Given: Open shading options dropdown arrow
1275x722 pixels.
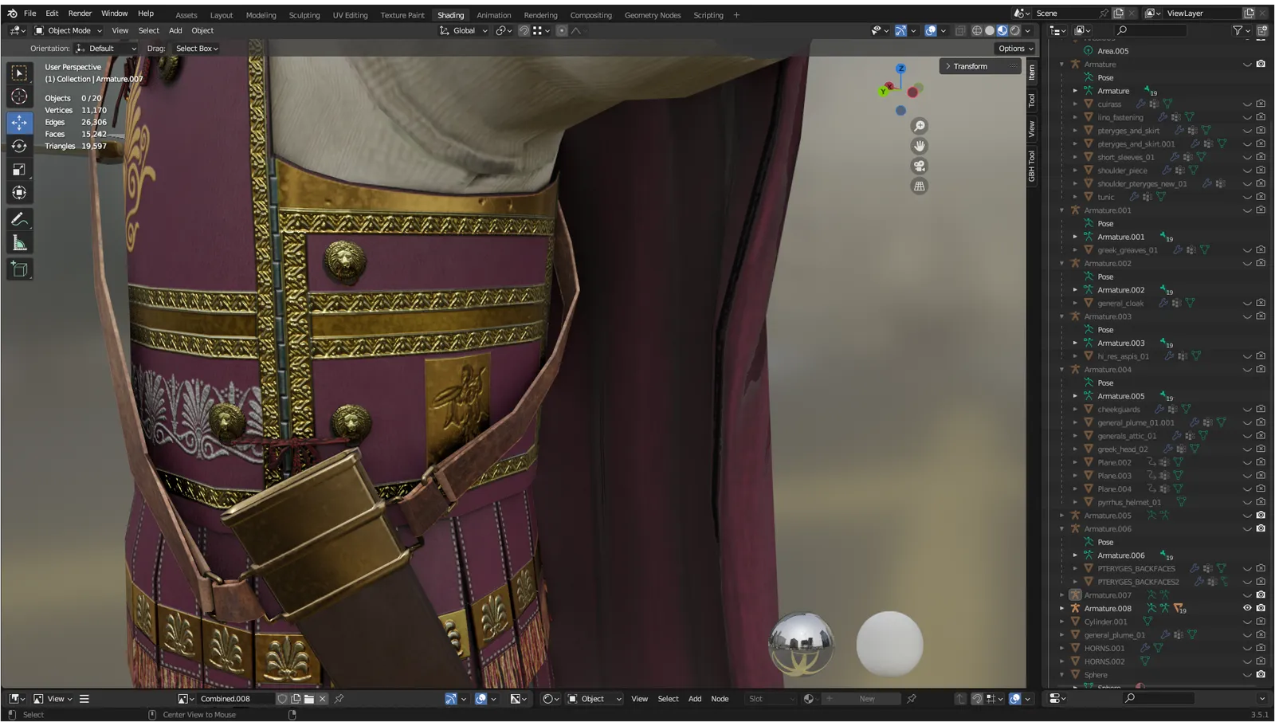Looking at the screenshot, I should 1028,30.
